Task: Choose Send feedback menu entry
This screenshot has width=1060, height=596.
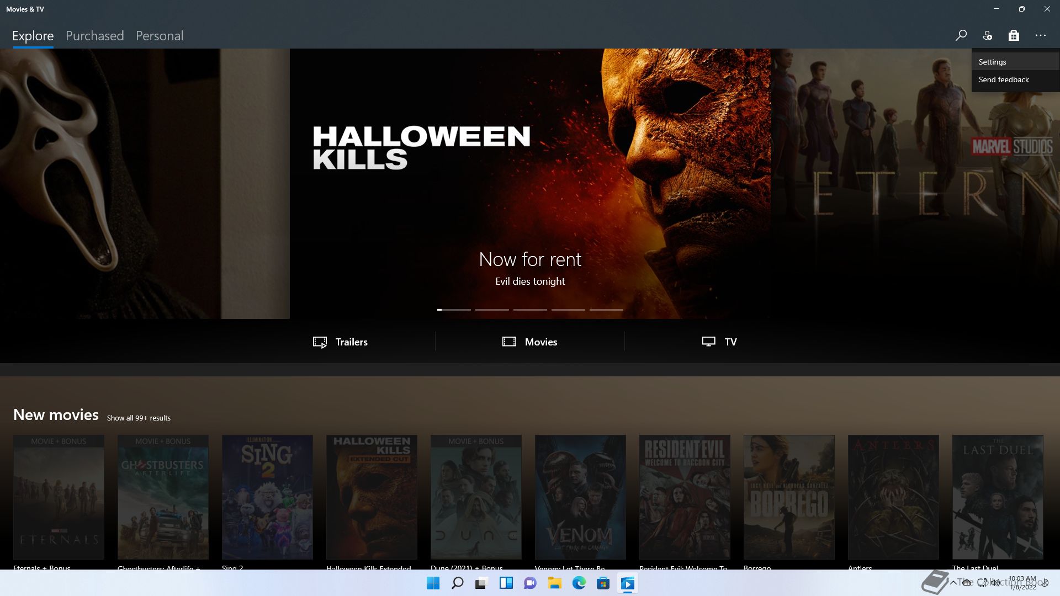Action: click(x=1015, y=79)
